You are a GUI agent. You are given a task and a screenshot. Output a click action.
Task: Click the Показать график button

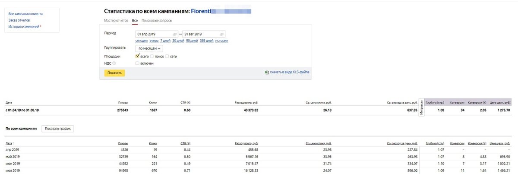tap(58, 129)
